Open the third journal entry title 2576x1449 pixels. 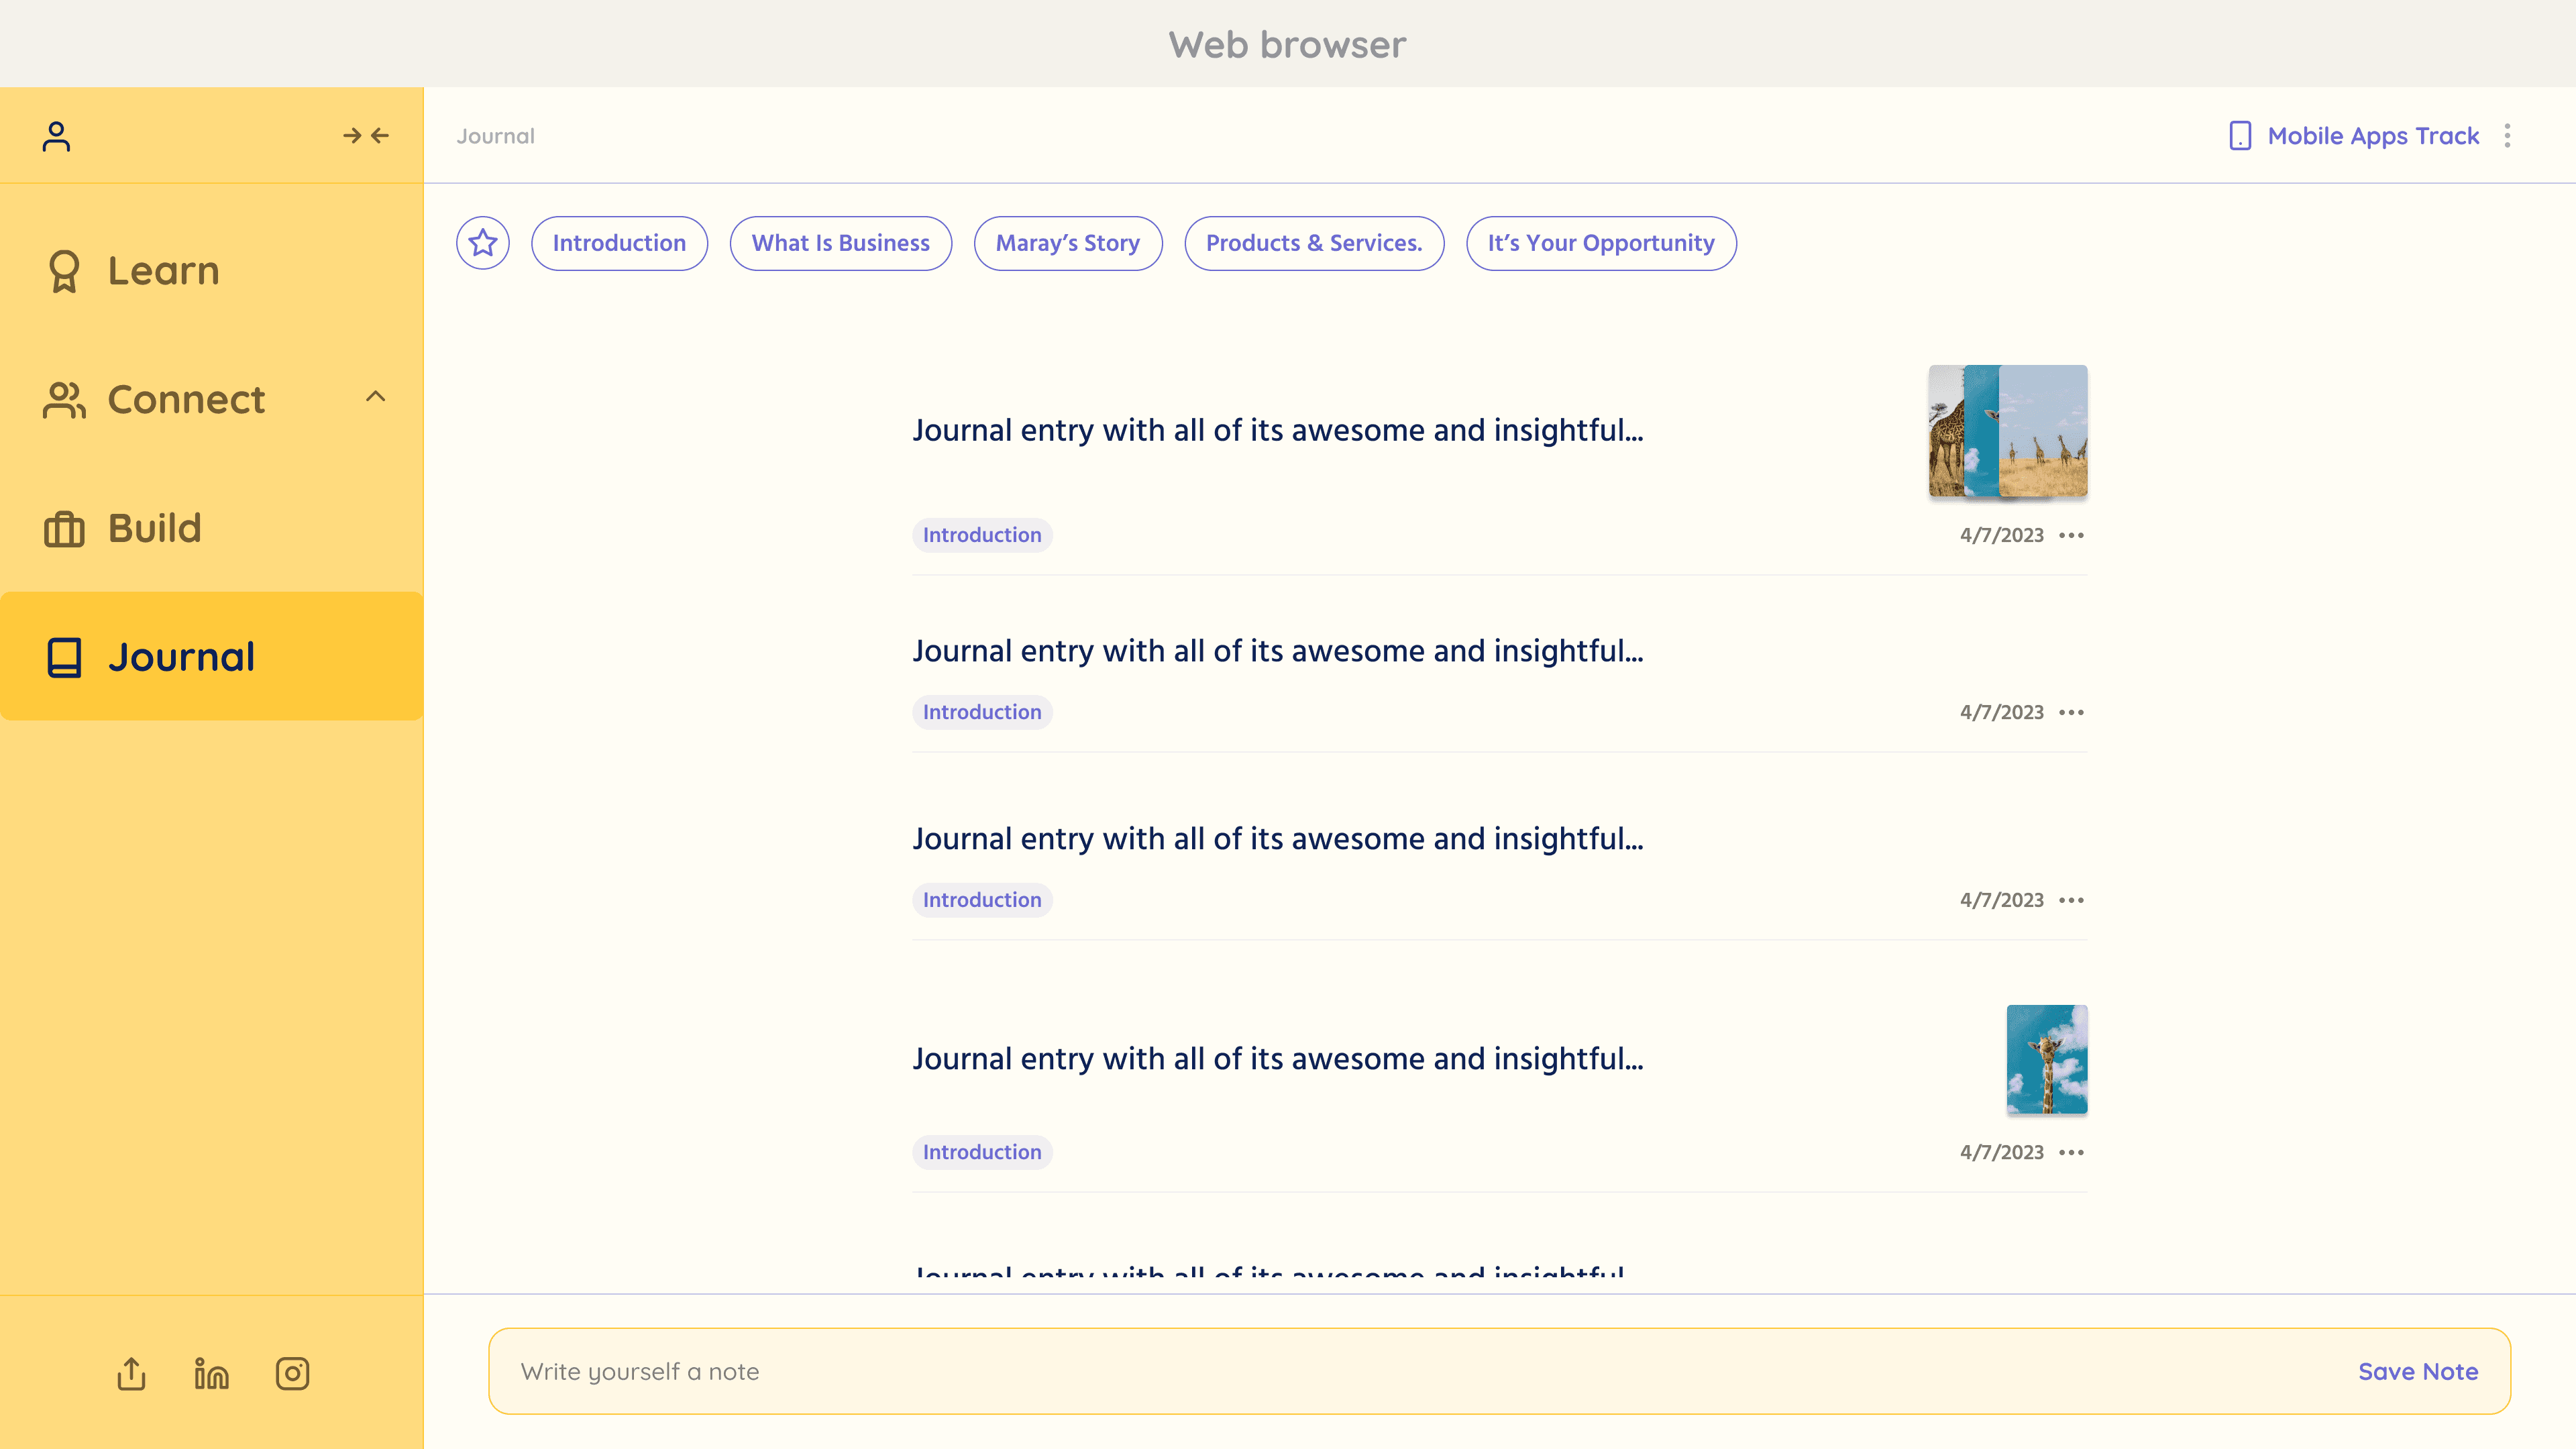click(1278, 840)
